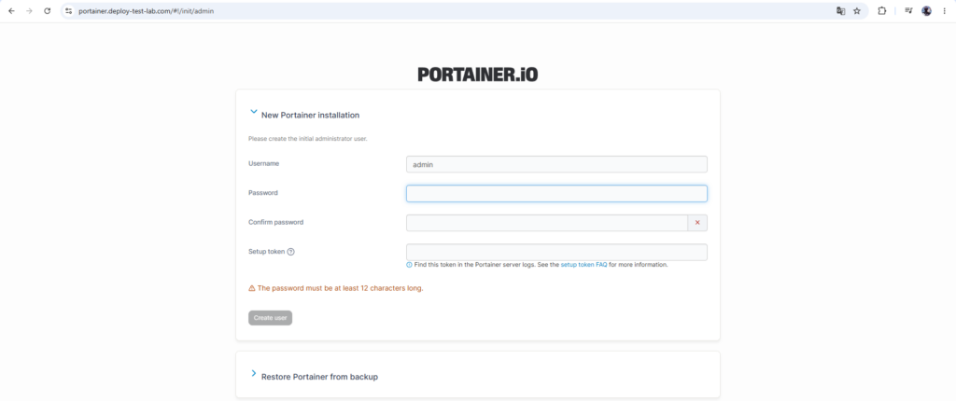Click the browser forward arrow

point(29,11)
